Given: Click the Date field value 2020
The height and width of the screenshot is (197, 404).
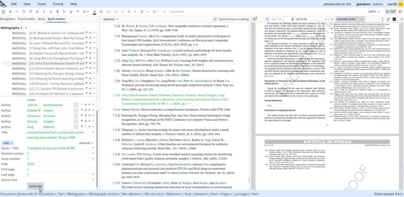Looking at the screenshot, I should click(30, 164).
